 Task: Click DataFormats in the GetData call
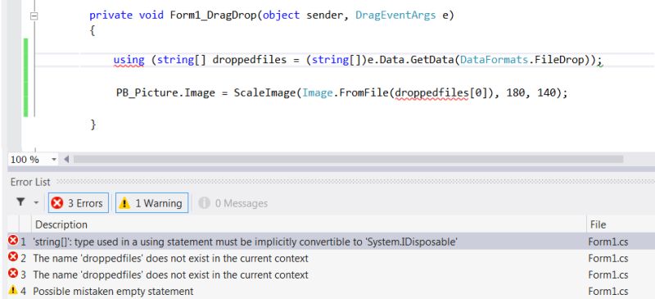(x=494, y=60)
